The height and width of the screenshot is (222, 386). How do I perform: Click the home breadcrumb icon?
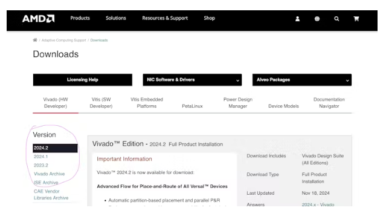(x=35, y=40)
